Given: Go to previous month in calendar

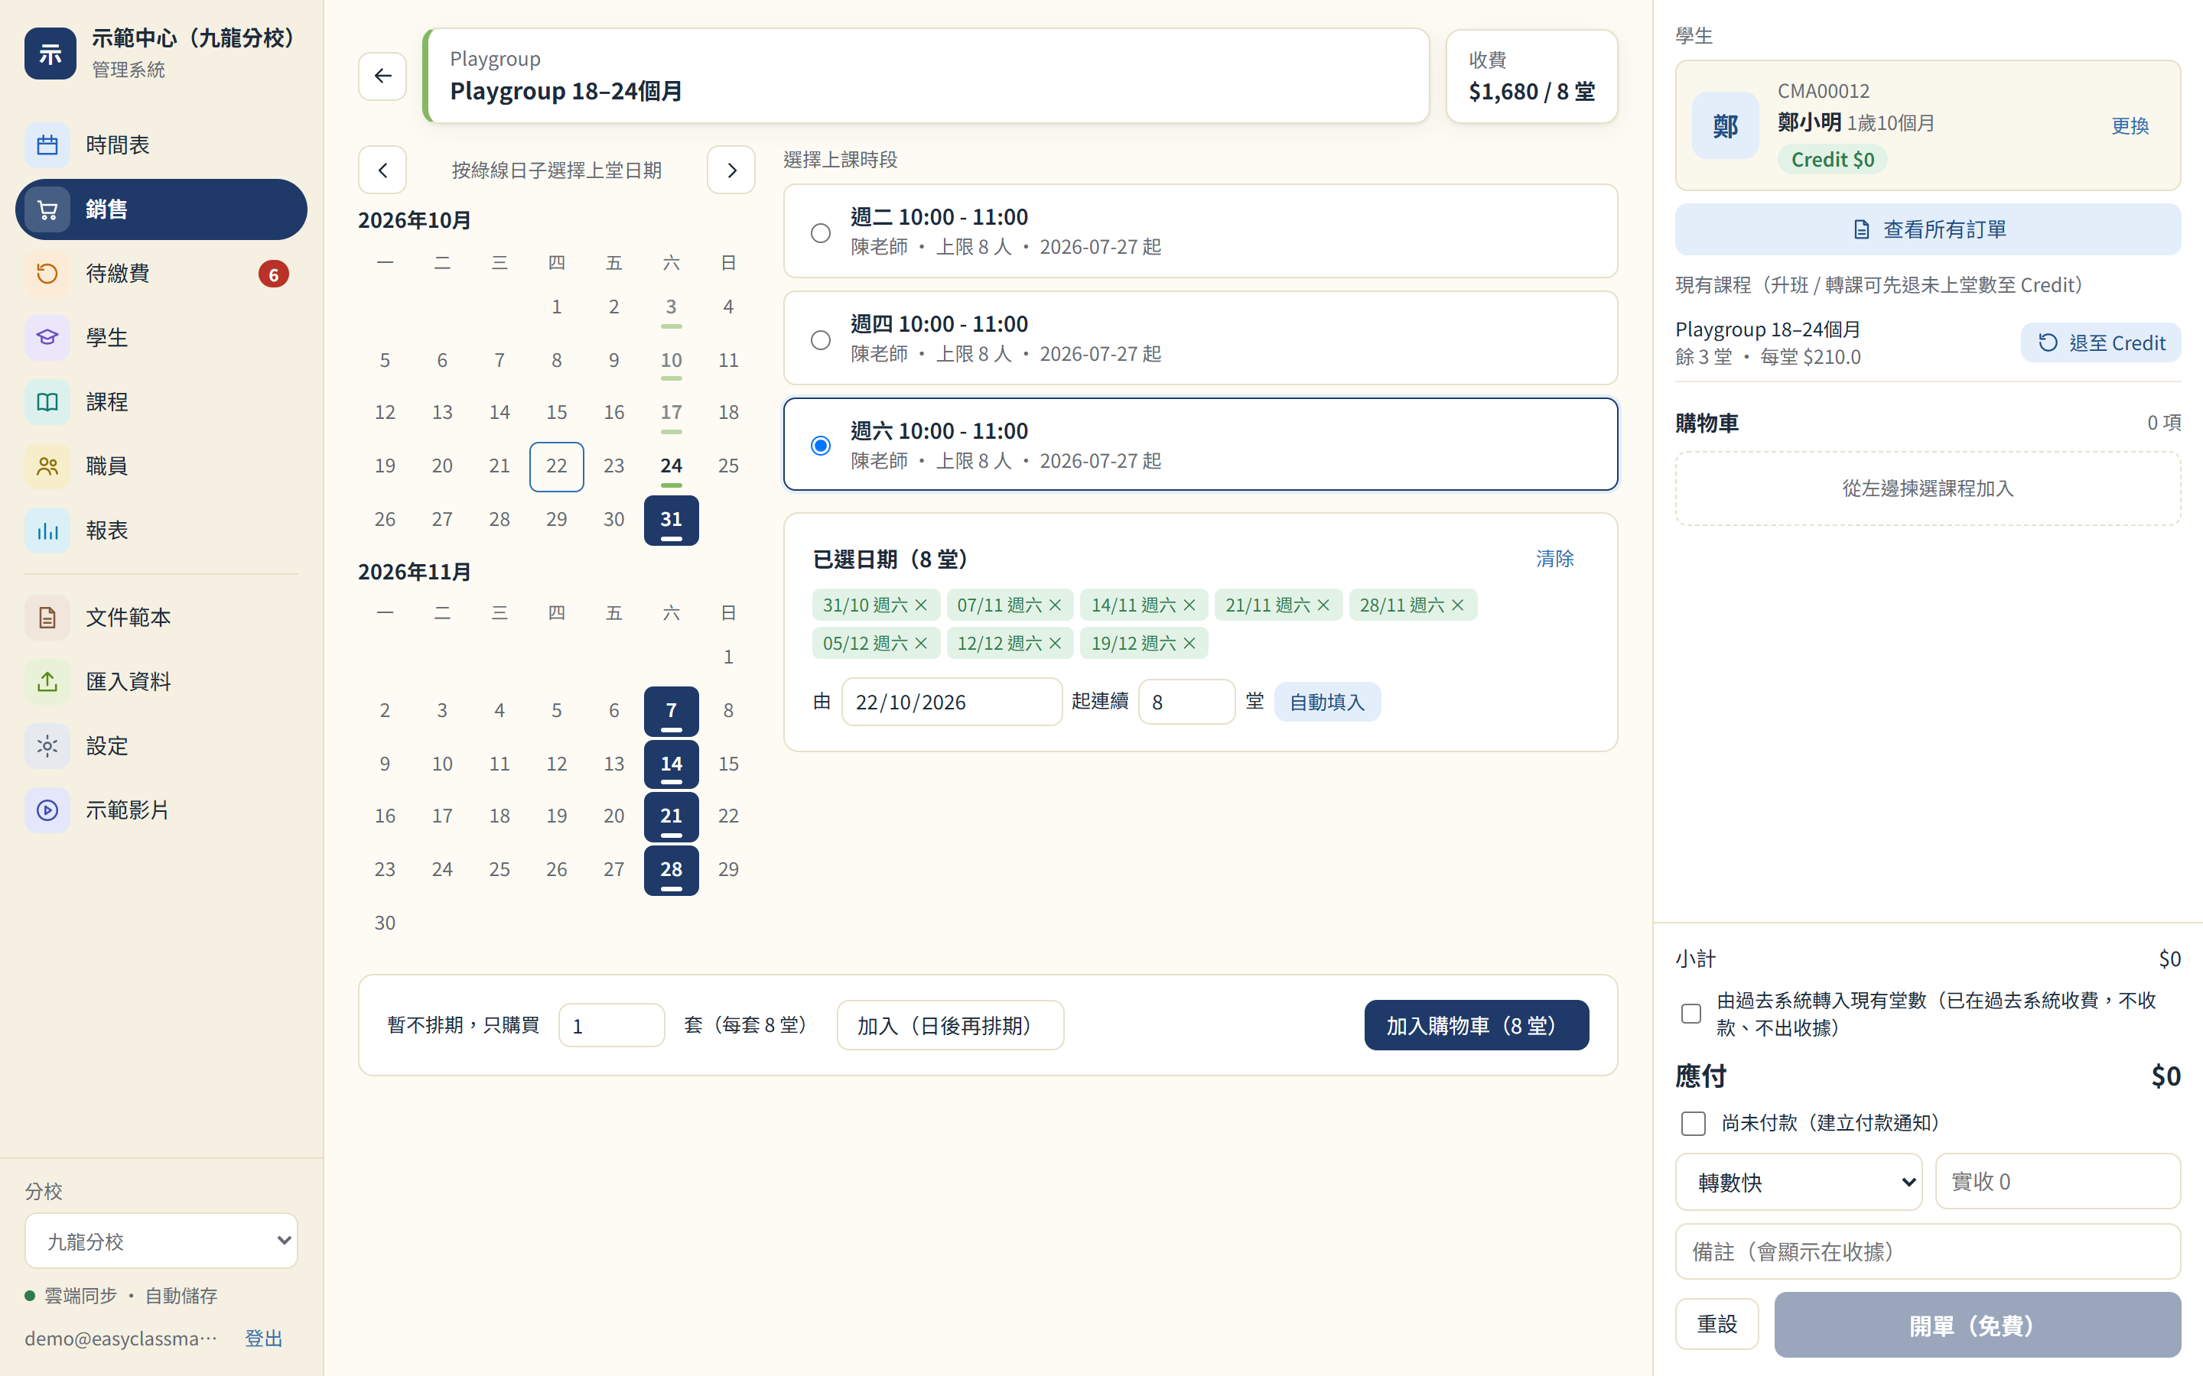Looking at the screenshot, I should click(382, 170).
